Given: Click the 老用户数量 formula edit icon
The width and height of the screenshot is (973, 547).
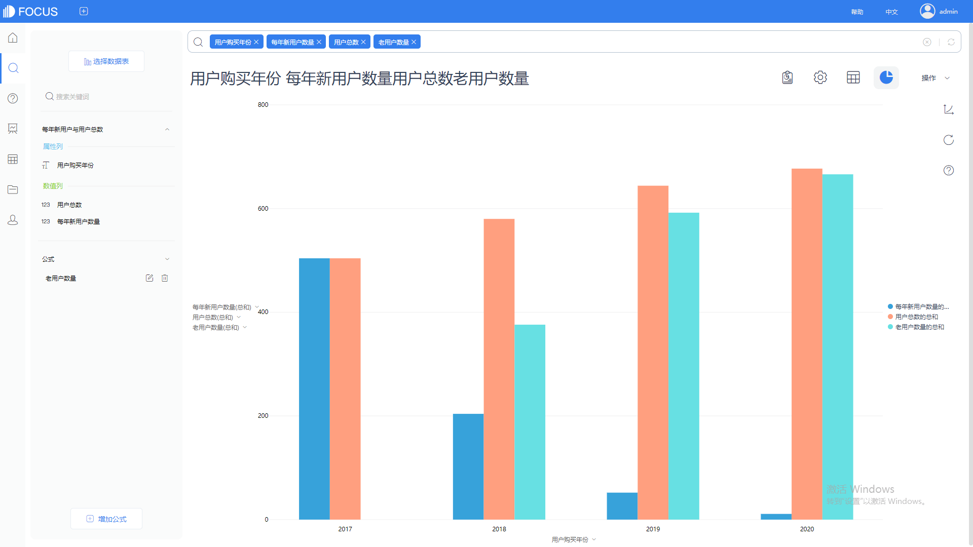Looking at the screenshot, I should coord(147,278).
